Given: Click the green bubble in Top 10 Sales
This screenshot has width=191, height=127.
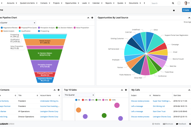Looking at the screenshot, I should pyautogui.click(x=104, y=115).
